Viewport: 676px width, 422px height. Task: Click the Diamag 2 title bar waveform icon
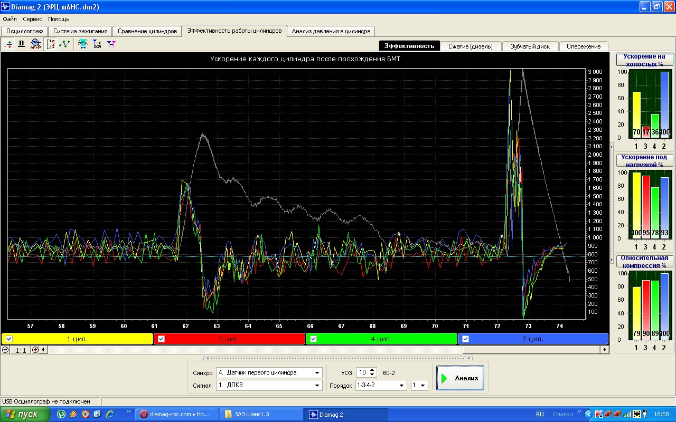point(6,7)
